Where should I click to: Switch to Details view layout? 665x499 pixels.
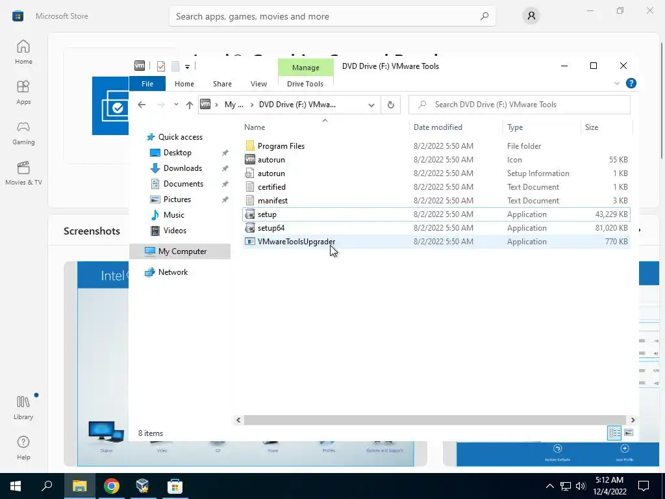click(614, 433)
